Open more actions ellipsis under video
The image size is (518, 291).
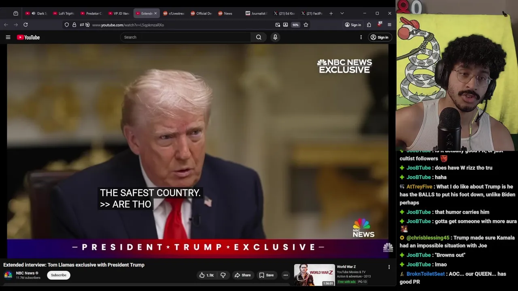pyautogui.click(x=286, y=275)
